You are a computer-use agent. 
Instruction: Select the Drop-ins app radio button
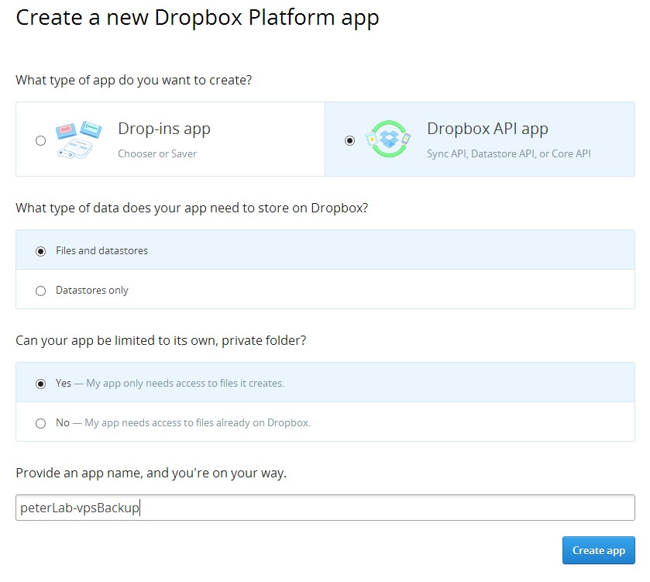pos(40,140)
